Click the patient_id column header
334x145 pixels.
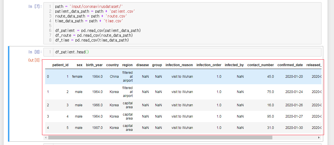[x=60, y=65]
